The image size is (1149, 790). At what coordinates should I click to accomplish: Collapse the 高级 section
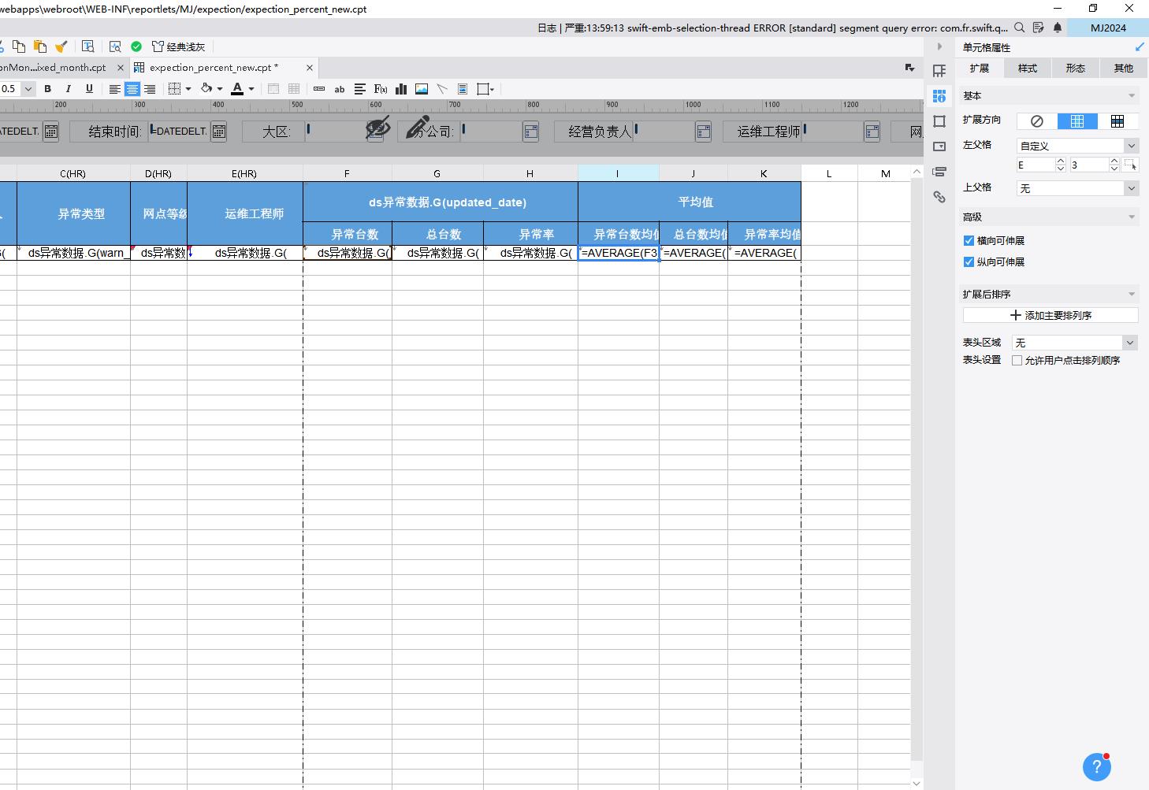click(1132, 217)
